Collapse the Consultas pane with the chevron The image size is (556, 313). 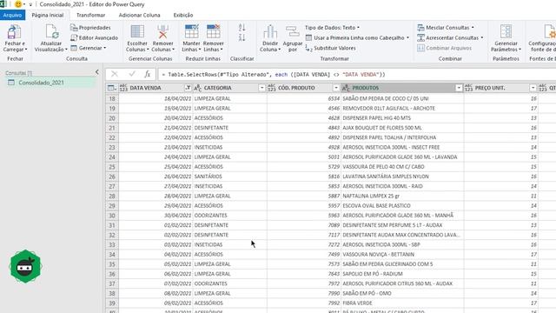pyautogui.click(x=96, y=72)
